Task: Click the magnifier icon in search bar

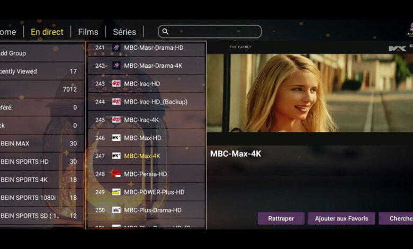Action: click(165, 32)
